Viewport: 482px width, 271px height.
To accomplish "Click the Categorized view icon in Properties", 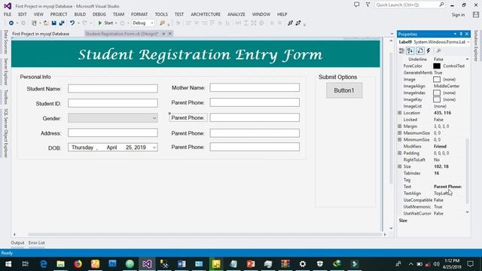I will [401, 50].
